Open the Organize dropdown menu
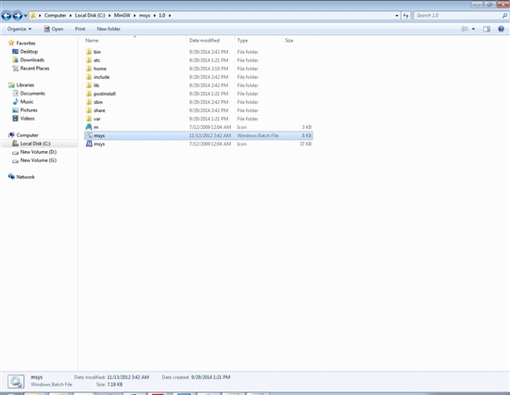Screen dimensions: 510x395 [19, 29]
